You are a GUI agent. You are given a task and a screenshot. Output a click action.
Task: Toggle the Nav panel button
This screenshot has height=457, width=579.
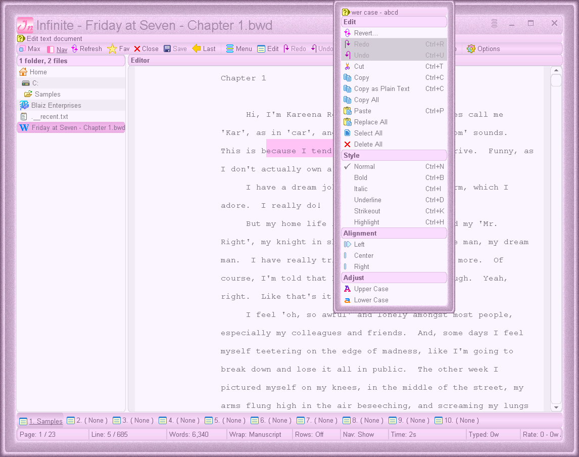pos(57,49)
